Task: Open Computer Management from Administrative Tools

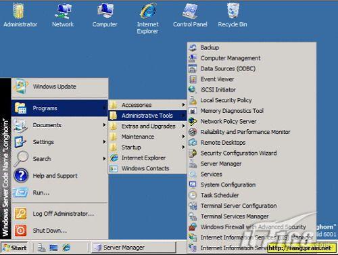Action: point(251,58)
